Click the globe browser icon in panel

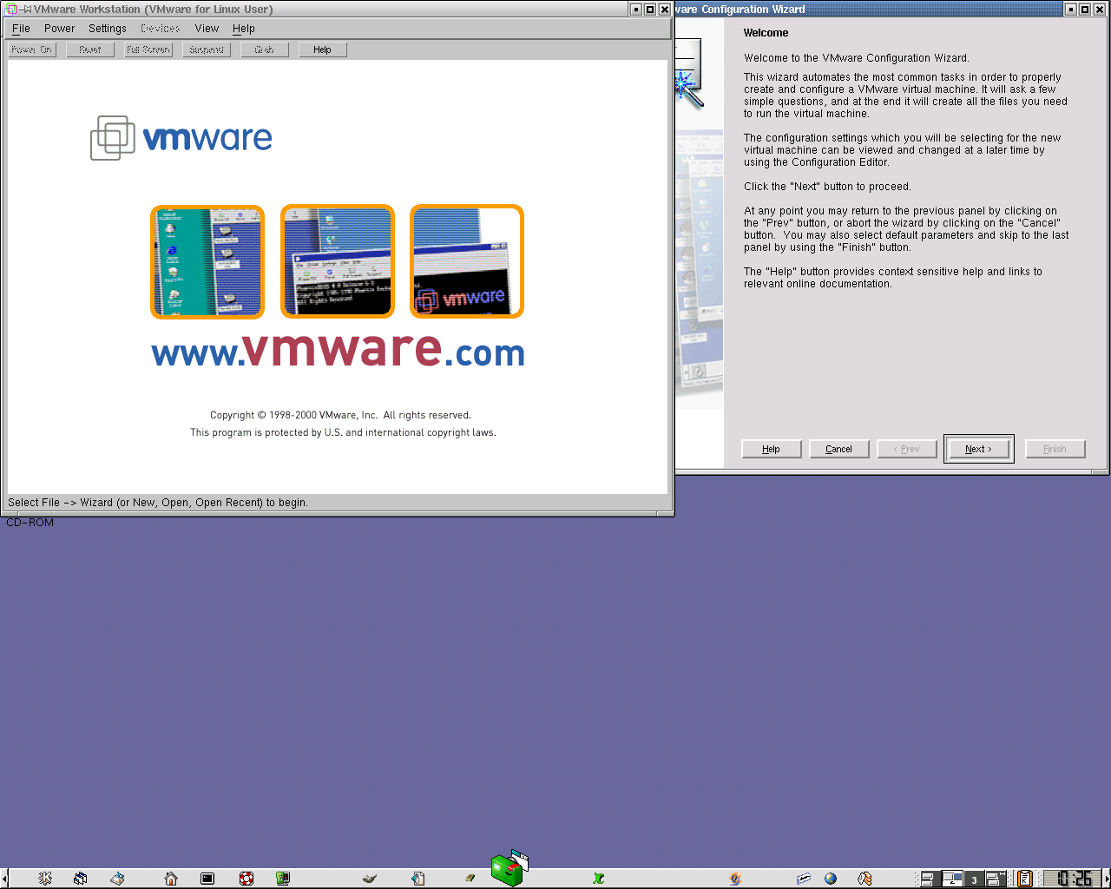pyautogui.click(x=831, y=879)
